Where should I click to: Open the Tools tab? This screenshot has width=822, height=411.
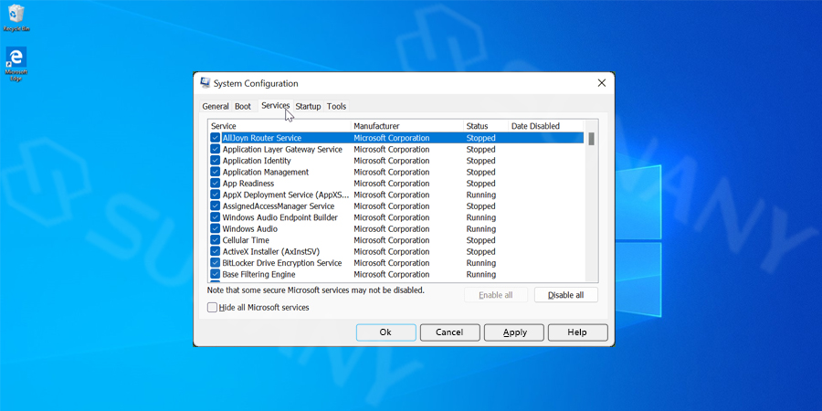tap(336, 106)
